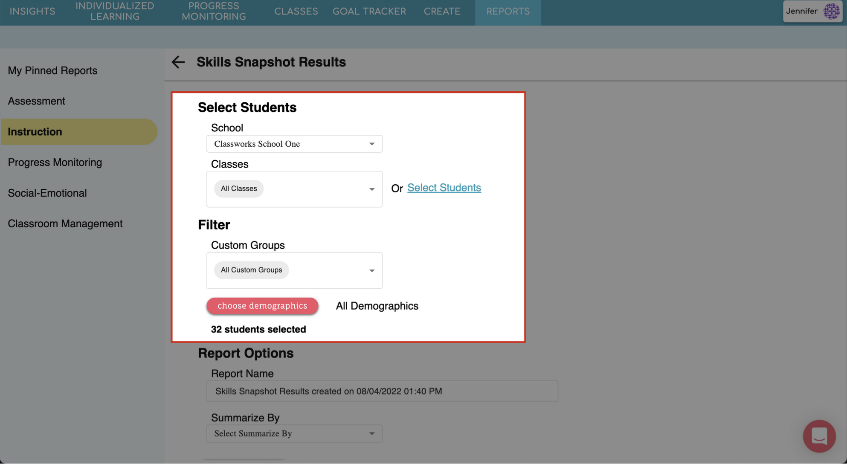This screenshot has width=847, height=464.
Task: Go to Progress Monitoring top tab
Action: [x=214, y=12]
